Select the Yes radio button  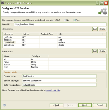click(75, 20)
